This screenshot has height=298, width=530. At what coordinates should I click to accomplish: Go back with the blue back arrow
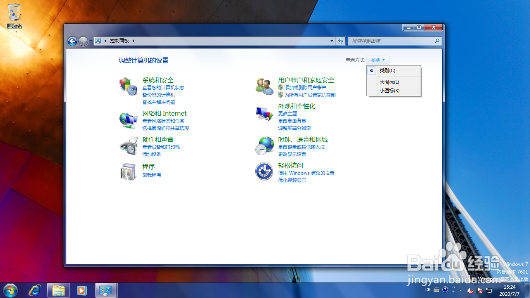tap(73, 41)
